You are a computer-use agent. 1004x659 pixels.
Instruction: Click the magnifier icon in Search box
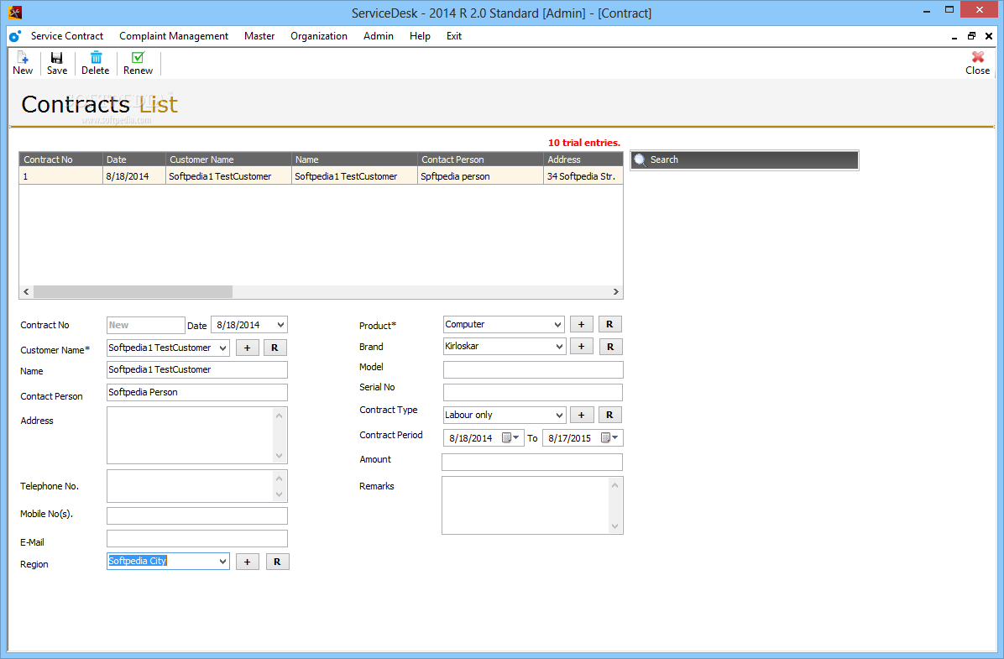click(640, 160)
